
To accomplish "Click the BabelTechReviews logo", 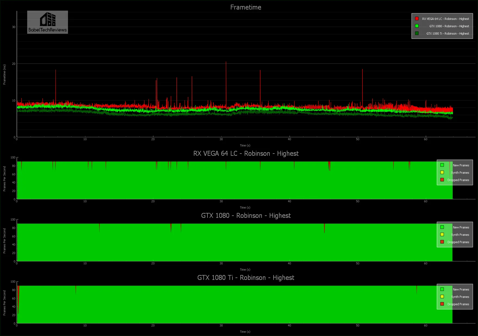I will (48, 22).
